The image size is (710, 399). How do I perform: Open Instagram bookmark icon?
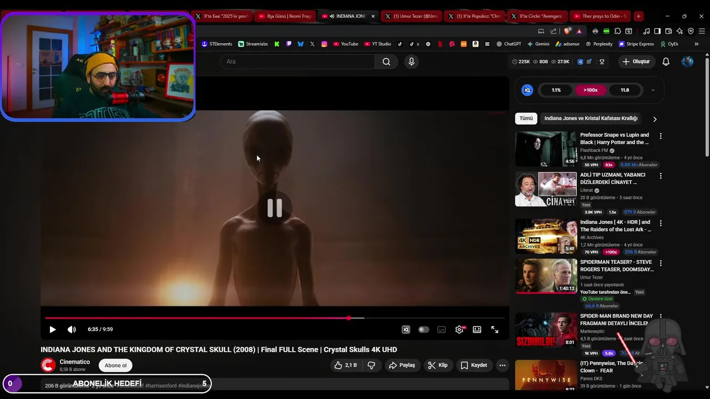[324, 44]
